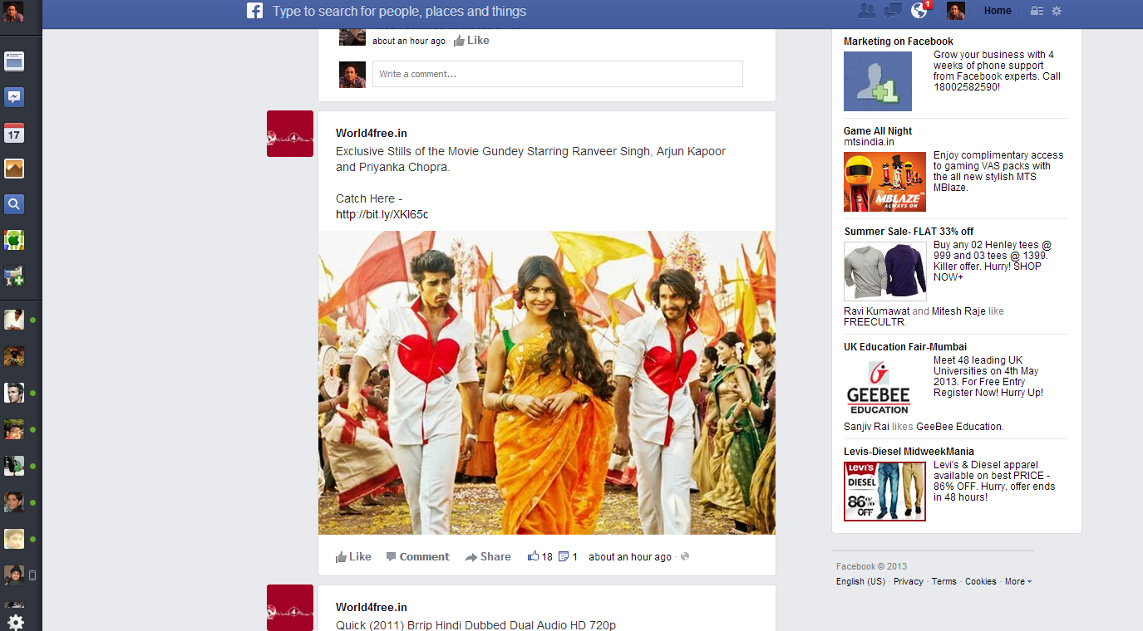Open World4free.in page name on Gundey post
1143x631 pixels.
372,133
